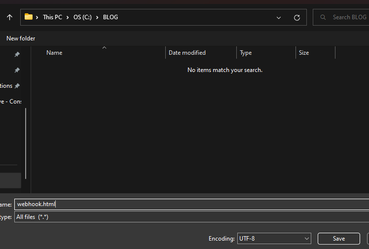The width and height of the screenshot is (369, 249).
Task: Click the second pin icon in sidebar
Action: (x=17, y=70)
